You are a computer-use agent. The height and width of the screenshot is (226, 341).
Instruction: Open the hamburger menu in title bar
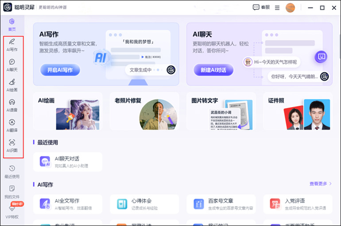(277, 8)
